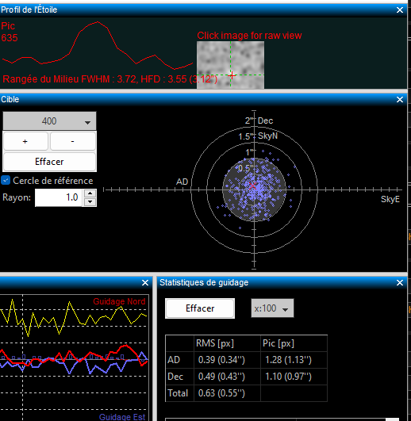Click star image thumbnail for raw view

230,65
